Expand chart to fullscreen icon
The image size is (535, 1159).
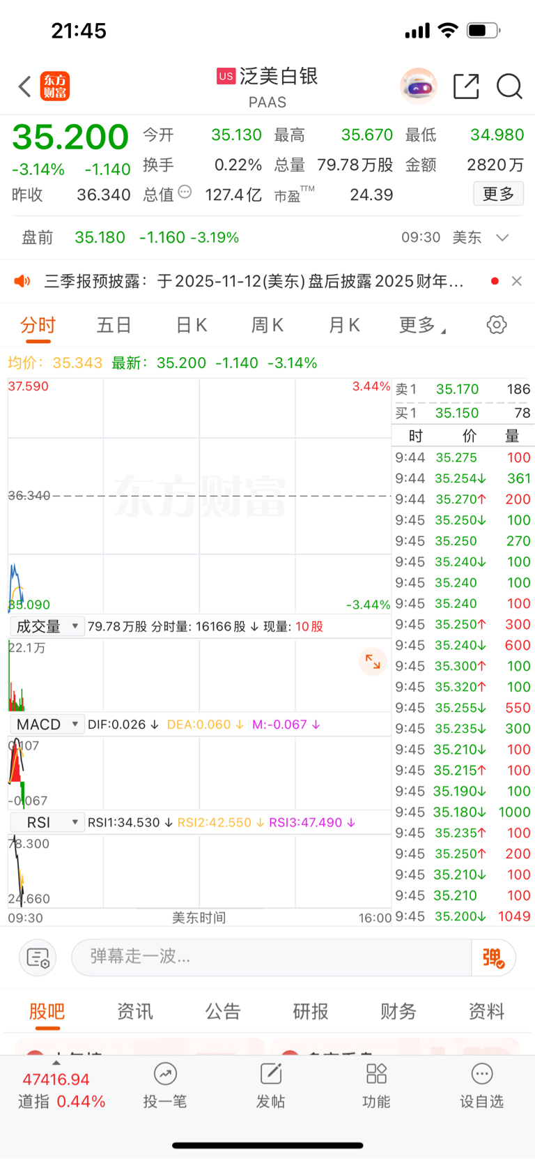coord(373,661)
